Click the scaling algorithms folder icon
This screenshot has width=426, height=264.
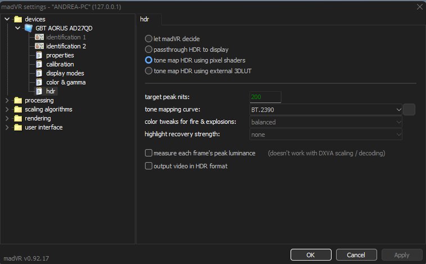(18, 109)
